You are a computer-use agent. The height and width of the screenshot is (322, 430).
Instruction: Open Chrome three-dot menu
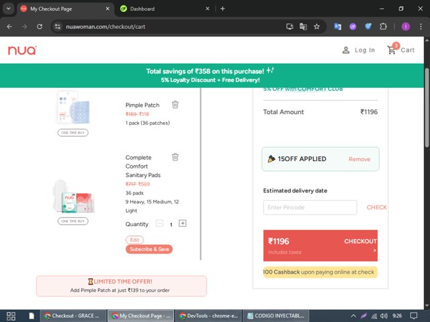click(x=421, y=27)
